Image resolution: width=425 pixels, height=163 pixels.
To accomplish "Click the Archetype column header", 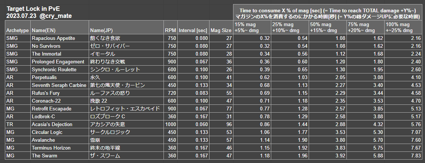I will pos(18,30).
